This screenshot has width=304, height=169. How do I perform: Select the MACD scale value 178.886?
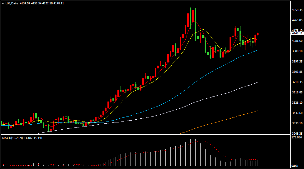297,137
